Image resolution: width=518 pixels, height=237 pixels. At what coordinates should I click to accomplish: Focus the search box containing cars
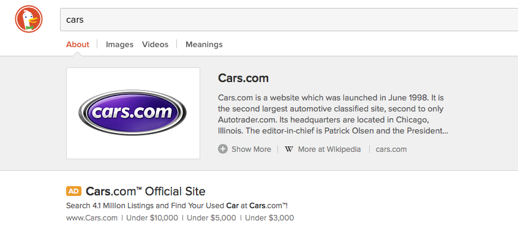[x=289, y=20]
